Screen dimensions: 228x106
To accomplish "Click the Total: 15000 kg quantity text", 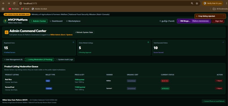I will pos(79,82).
